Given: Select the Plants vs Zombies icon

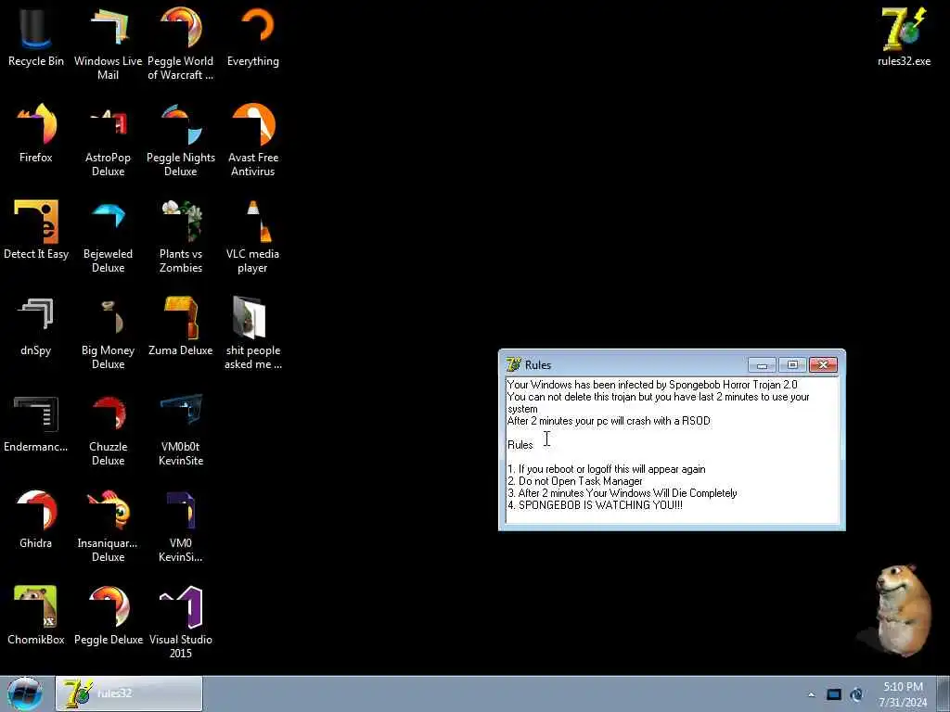Looking at the screenshot, I should 181,236.
